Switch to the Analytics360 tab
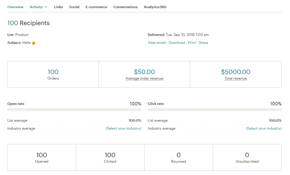This screenshot has height=175, width=290. click(x=155, y=7)
